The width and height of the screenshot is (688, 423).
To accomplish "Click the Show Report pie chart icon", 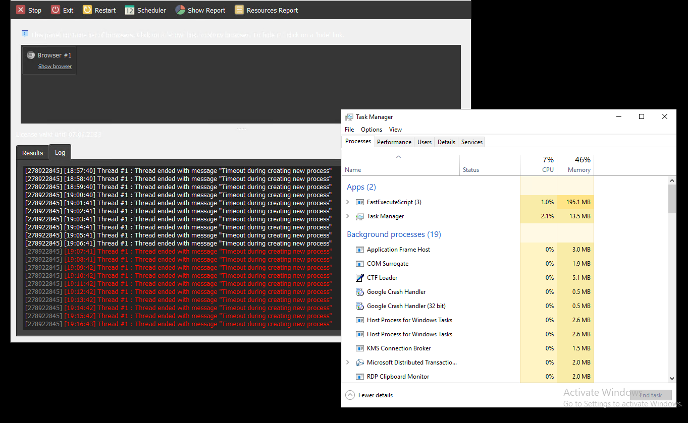I will pos(180,10).
